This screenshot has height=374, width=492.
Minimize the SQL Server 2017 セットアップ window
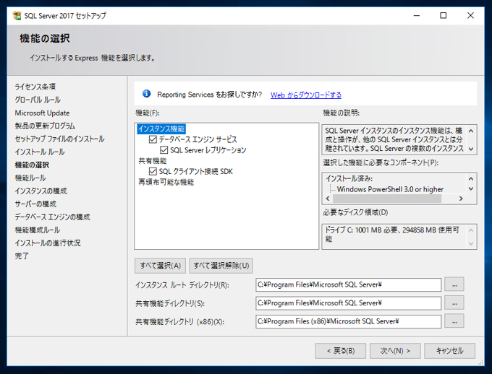(416, 15)
